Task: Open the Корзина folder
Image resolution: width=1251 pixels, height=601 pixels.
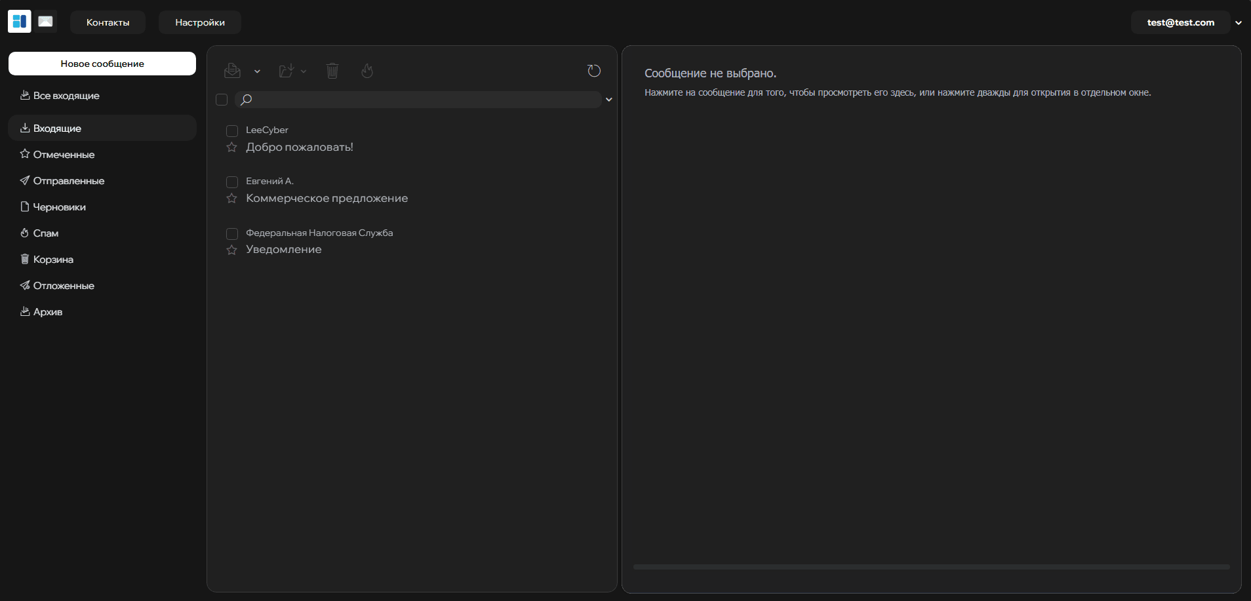Action: [x=53, y=260]
